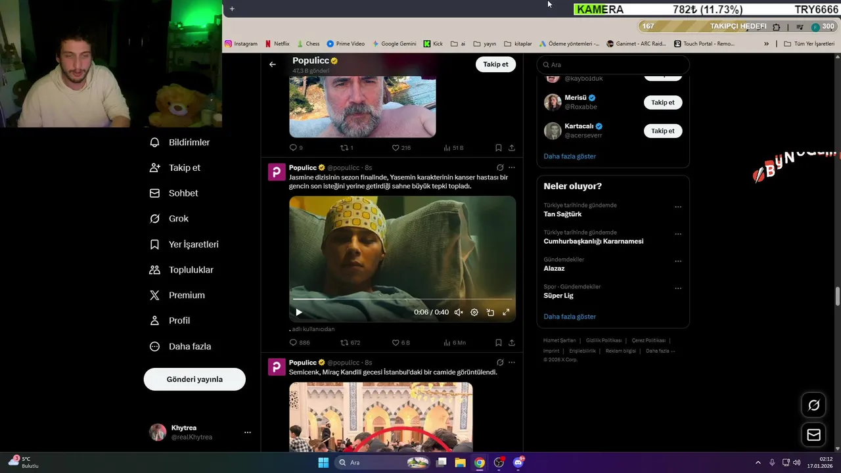Screen dimensions: 841x473
Task: Play the Jasmine post video
Action: tap(298, 313)
